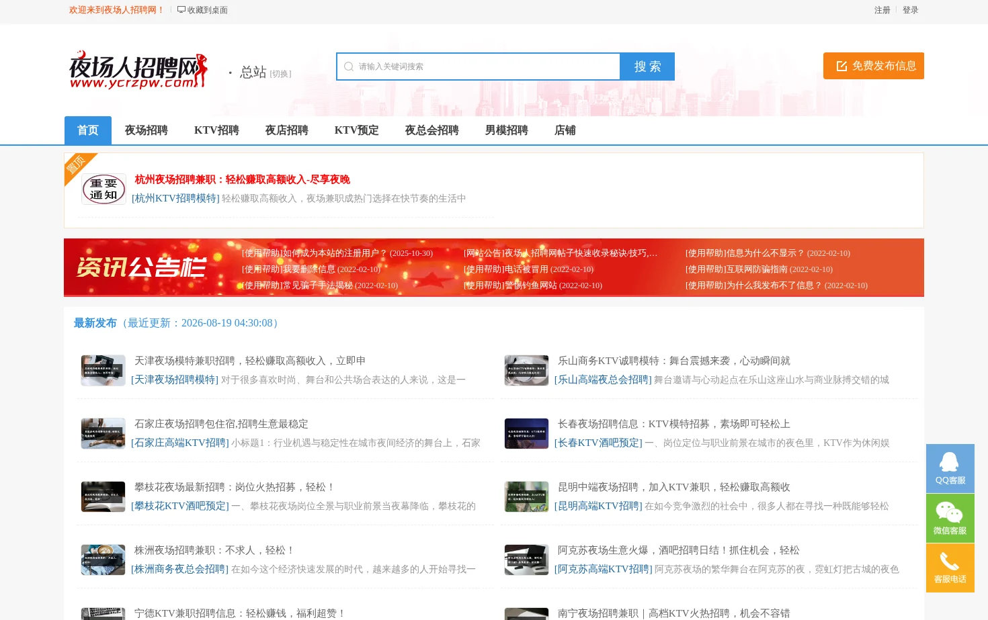This screenshot has width=988, height=620.
Task: Click the [攀枝花KTV酒吧预定] tag
Action: 180,506
